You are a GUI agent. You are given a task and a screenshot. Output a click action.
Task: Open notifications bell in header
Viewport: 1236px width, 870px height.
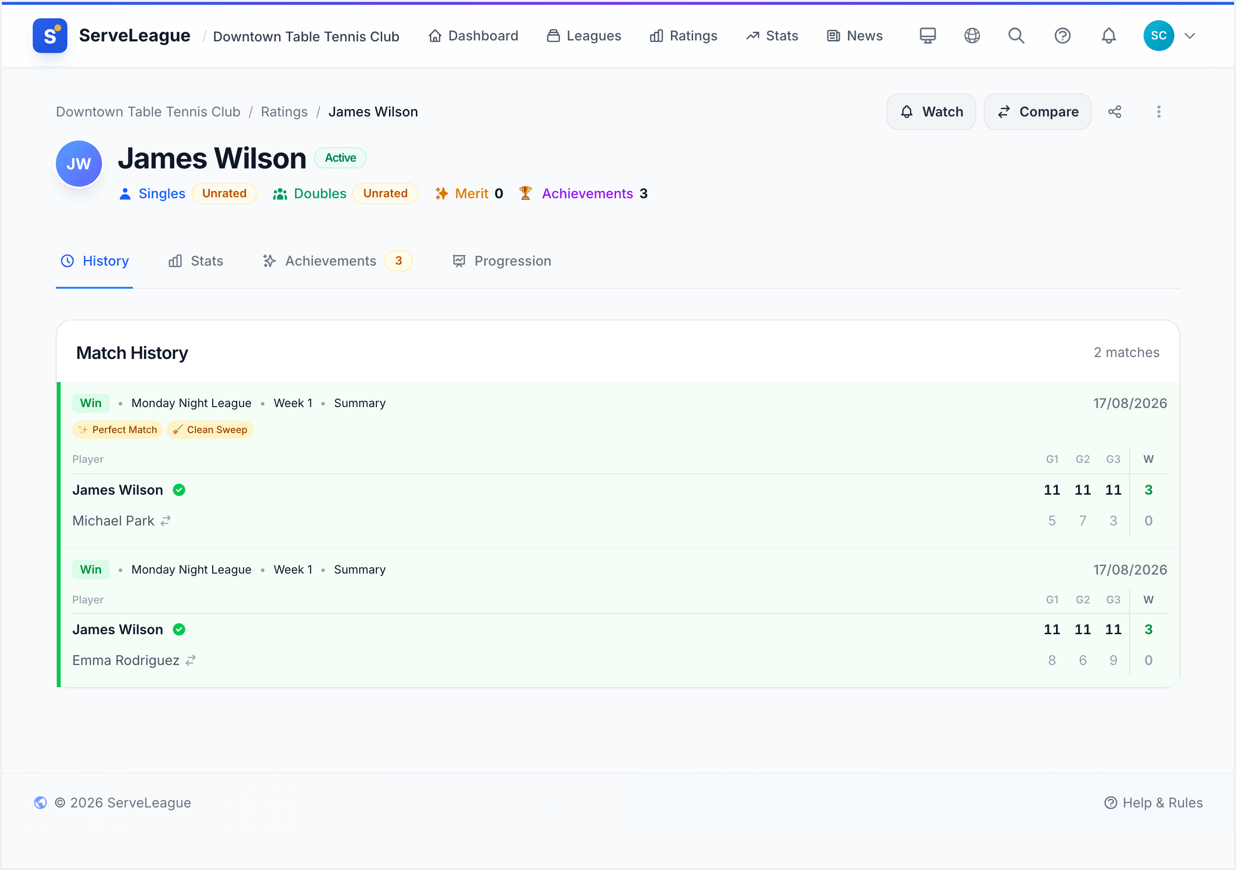[1108, 36]
